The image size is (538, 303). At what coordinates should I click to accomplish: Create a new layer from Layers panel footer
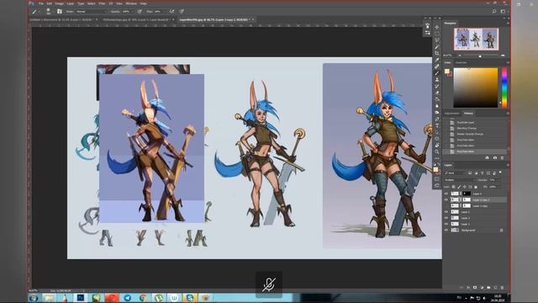[495, 288]
